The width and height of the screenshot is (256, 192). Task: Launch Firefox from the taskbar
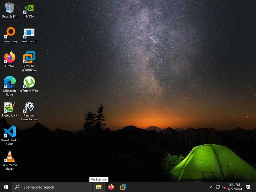coord(111,187)
